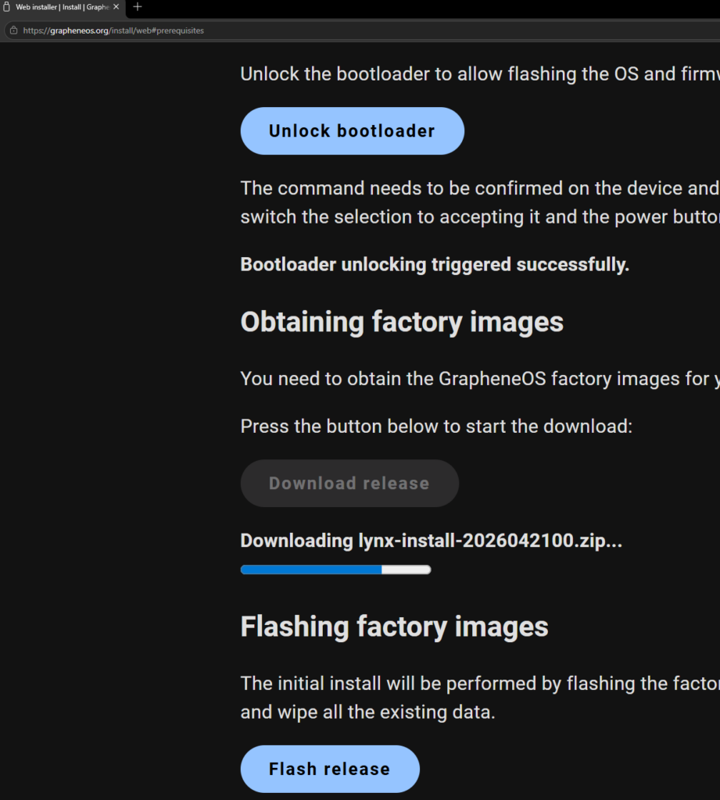Click the unfilled white end of progress bar
This screenshot has width=720, height=800.
pos(406,570)
